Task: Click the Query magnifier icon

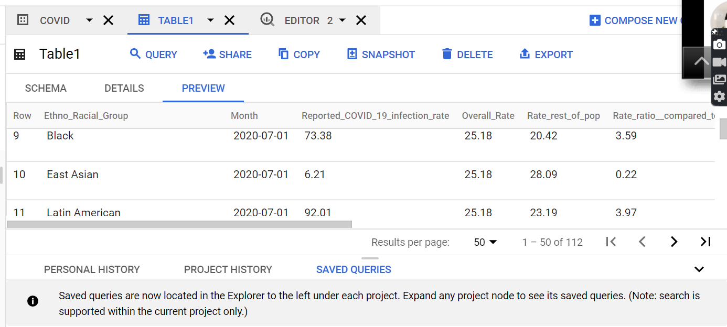Action: tap(135, 54)
